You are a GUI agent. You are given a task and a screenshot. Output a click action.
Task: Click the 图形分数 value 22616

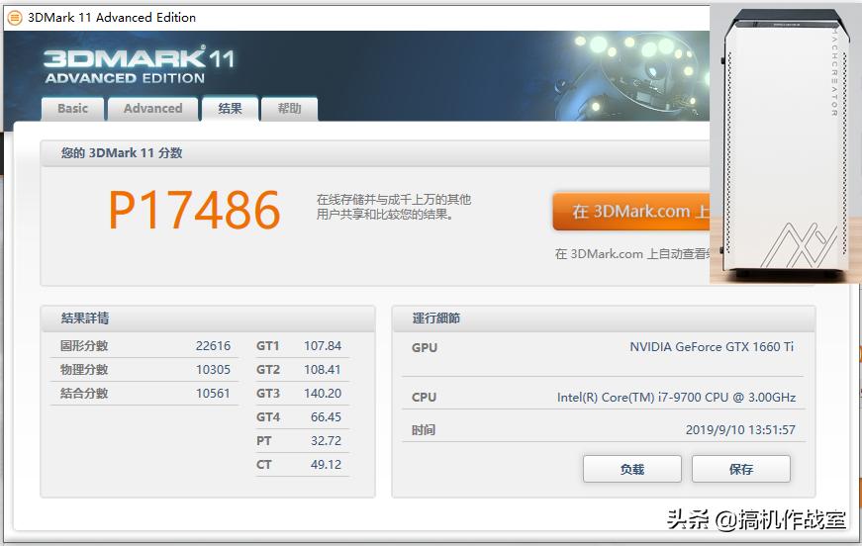[x=213, y=346]
